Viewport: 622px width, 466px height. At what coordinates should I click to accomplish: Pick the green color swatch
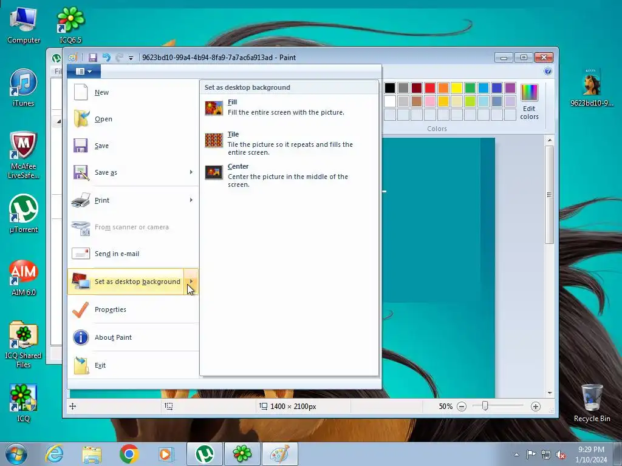pyautogui.click(x=470, y=88)
